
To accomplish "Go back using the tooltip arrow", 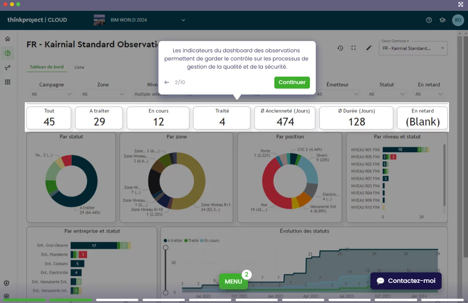I will [167, 83].
